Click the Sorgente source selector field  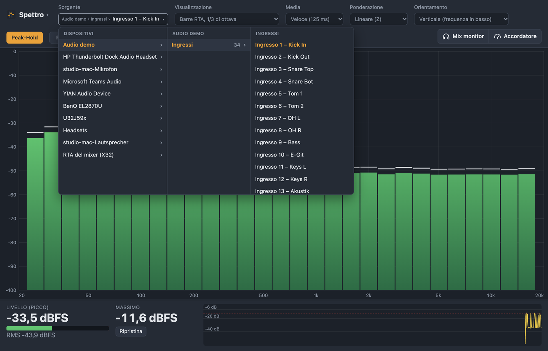(113, 19)
